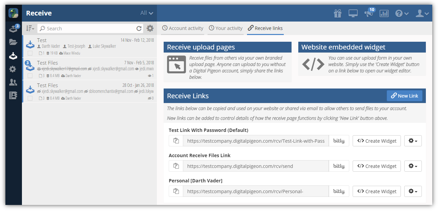Screen dimensions: 438x211
Task: Click the Test Link With Password URL field
Action: 256,141
